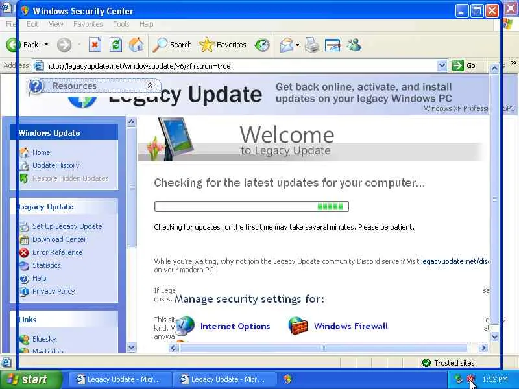Click the Privacy Policy info icon

pos(24,291)
